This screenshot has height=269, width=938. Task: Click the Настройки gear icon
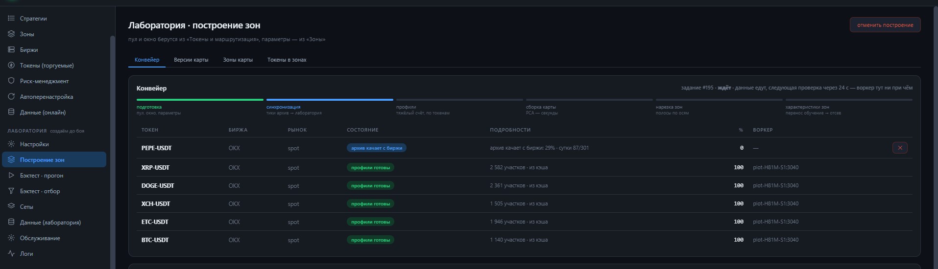click(11, 144)
